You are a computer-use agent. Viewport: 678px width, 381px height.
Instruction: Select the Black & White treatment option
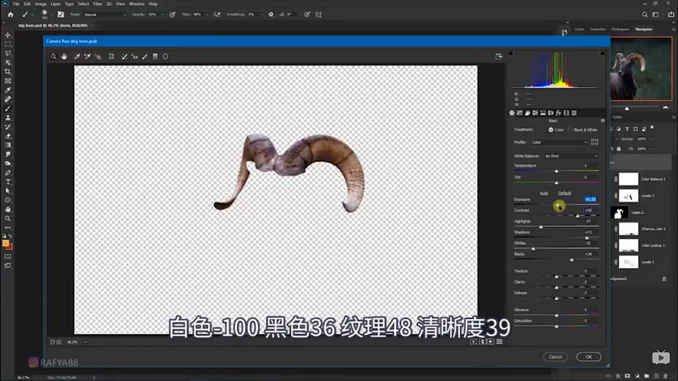571,130
